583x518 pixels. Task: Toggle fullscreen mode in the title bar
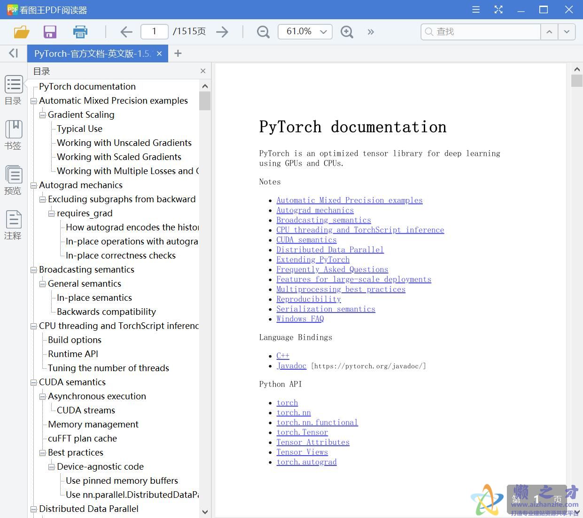(498, 9)
